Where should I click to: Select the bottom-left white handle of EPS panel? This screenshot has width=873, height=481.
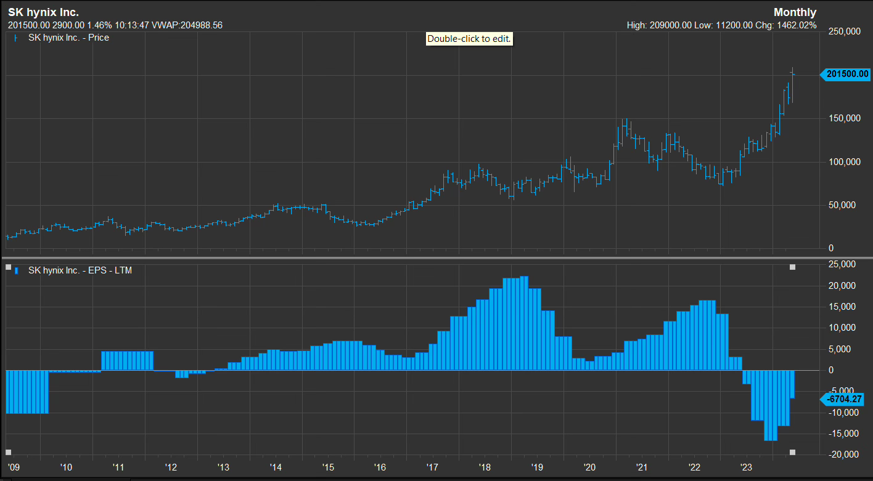(9, 453)
